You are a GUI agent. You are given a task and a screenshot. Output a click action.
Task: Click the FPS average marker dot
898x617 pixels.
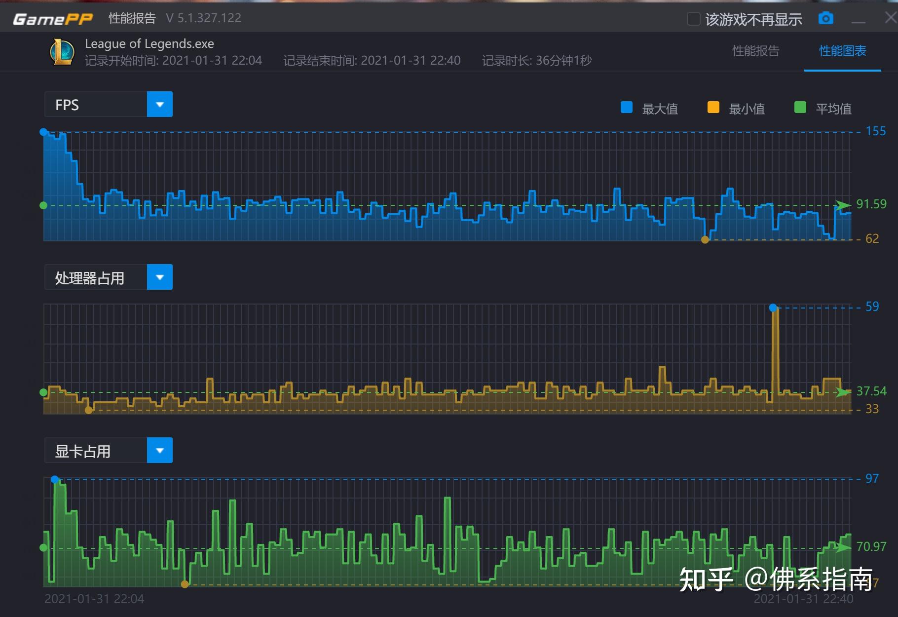tap(43, 205)
